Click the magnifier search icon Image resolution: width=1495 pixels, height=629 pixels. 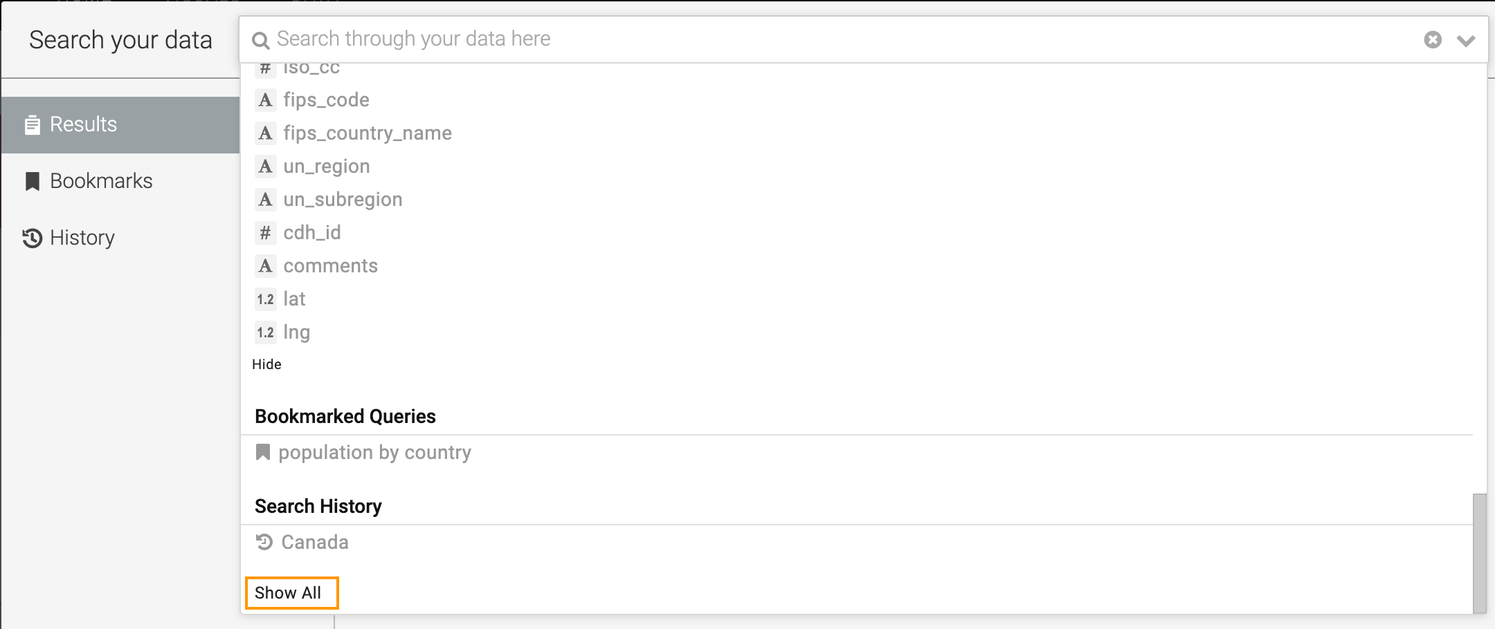point(260,40)
